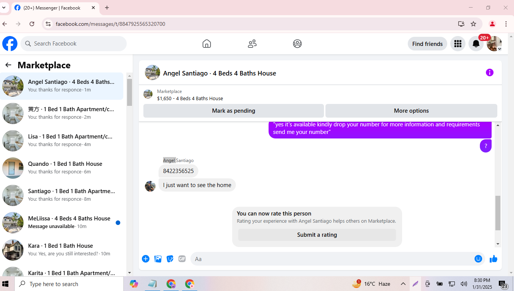Go back in browser history
This screenshot has width=514, height=291.
pos(5,24)
